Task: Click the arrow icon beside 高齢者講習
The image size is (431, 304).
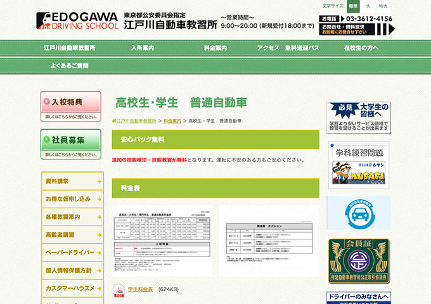Action: coord(100,235)
